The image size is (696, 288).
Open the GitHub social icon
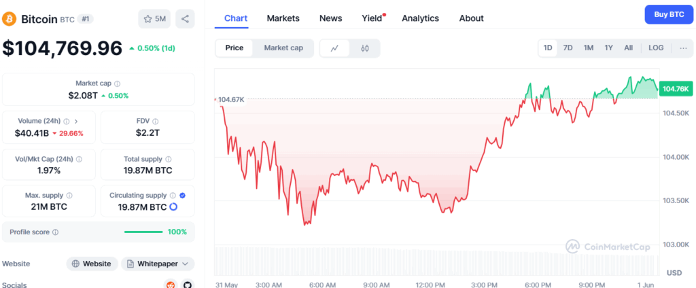click(x=188, y=285)
